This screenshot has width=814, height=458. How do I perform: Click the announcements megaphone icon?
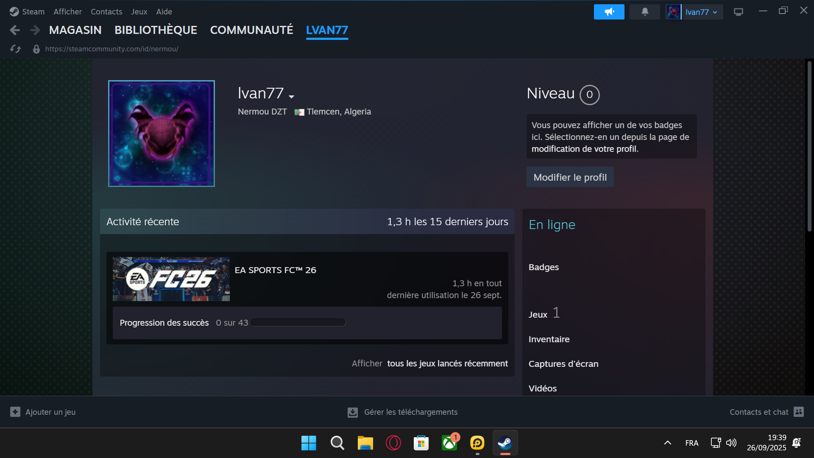[609, 12]
